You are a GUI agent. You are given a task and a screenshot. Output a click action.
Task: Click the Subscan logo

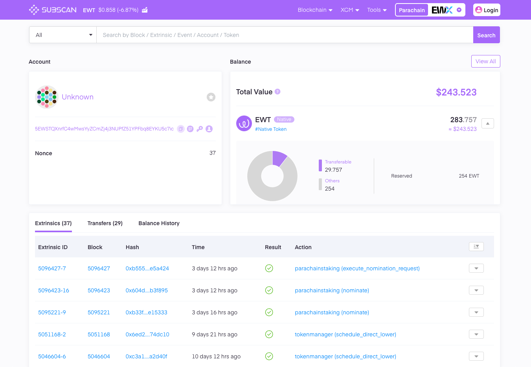coord(53,10)
